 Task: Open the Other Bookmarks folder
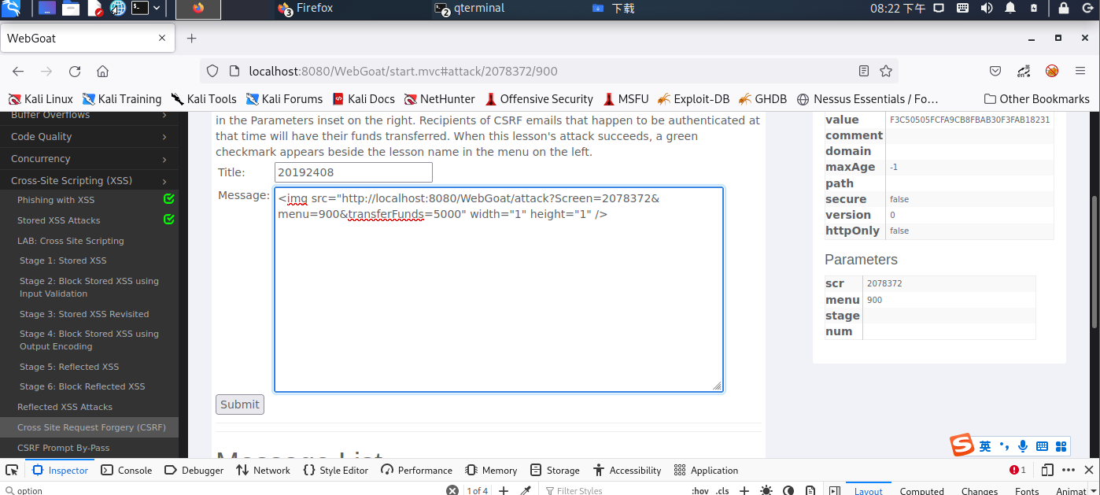[1037, 99]
